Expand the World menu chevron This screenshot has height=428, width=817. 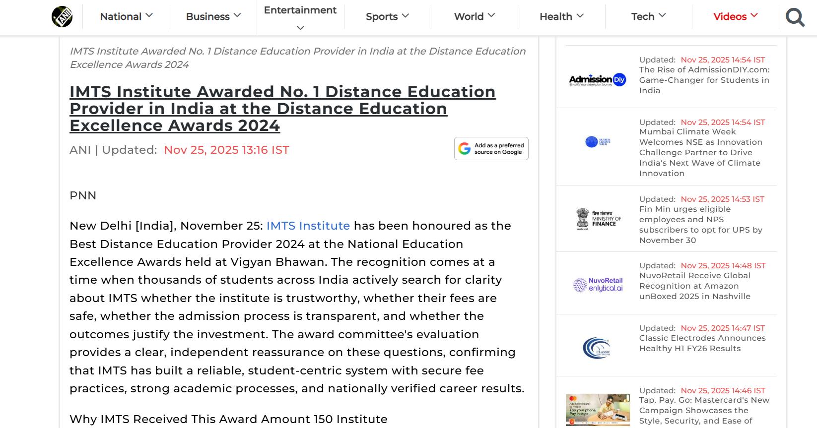[x=491, y=16]
